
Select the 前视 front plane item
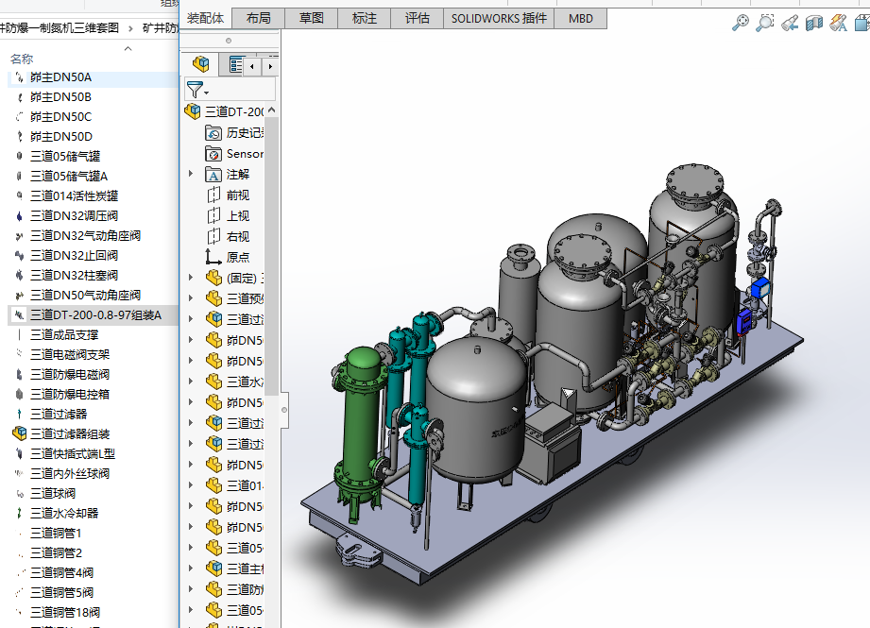pos(236,195)
